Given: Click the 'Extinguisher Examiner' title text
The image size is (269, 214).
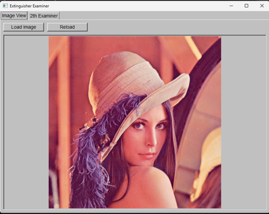Looking at the screenshot, I should click(29, 6).
